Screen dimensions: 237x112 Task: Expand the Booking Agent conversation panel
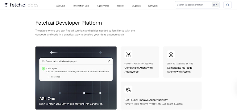(x=109, y=61)
